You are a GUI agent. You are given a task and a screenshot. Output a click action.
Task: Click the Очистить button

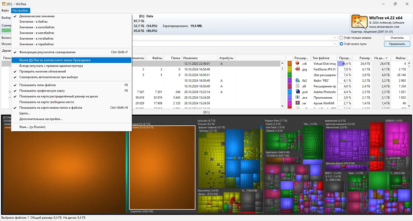click(x=397, y=38)
